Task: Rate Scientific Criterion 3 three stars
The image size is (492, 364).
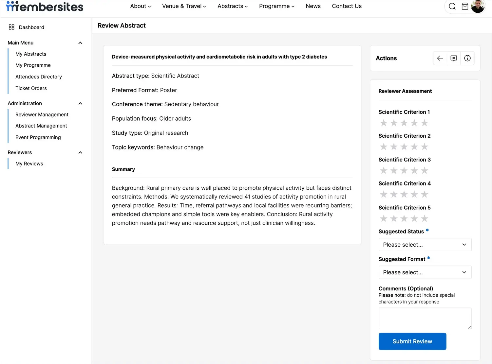Action: pos(404,171)
